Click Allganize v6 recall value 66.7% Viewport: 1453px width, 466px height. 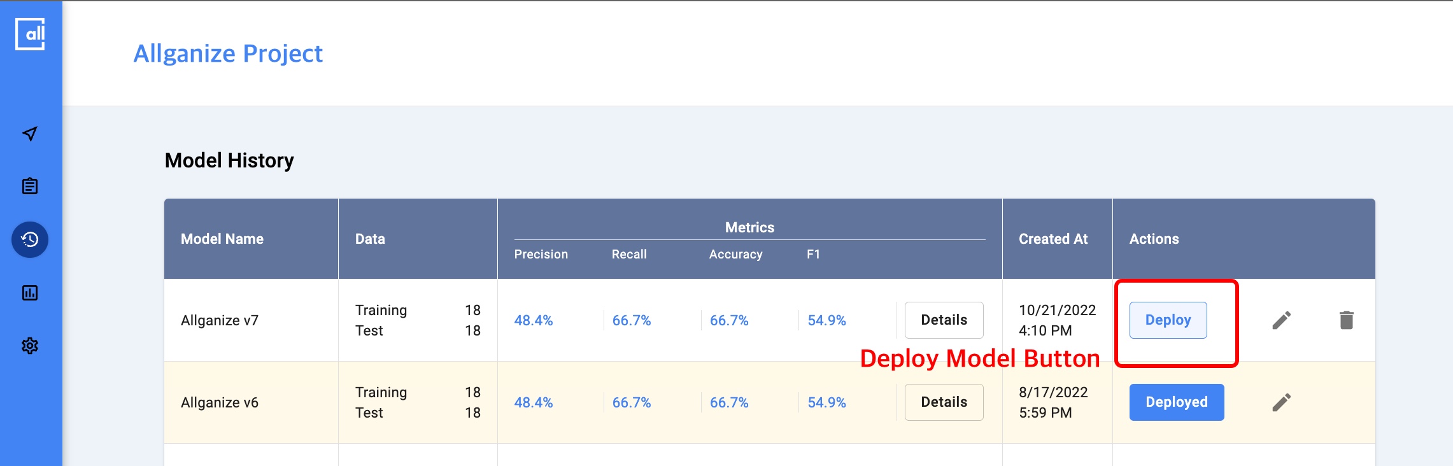(631, 402)
